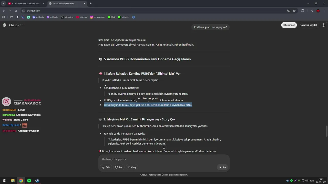Open the Chrome extensions puzzle icon

tap(303, 11)
